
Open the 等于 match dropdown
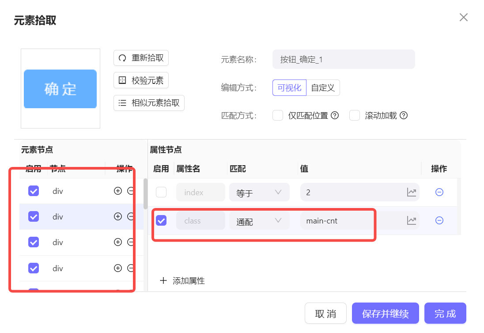click(x=259, y=192)
